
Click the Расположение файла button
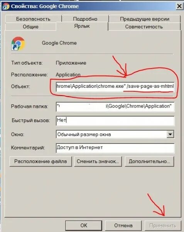coord(41,161)
